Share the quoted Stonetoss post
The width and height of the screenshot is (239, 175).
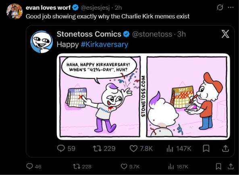(x=225, y=148)
